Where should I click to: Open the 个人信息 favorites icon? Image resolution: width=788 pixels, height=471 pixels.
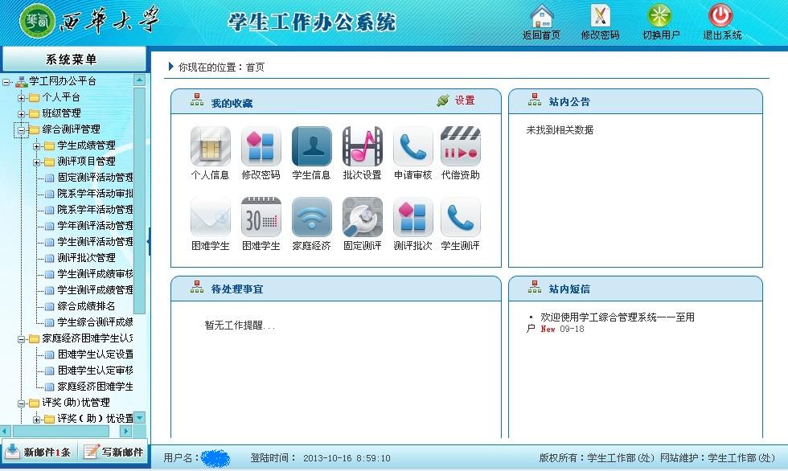pos(210,146)
